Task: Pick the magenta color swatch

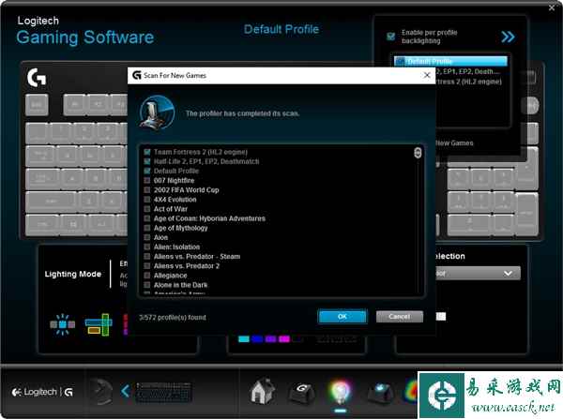Action: click(284, 339)
